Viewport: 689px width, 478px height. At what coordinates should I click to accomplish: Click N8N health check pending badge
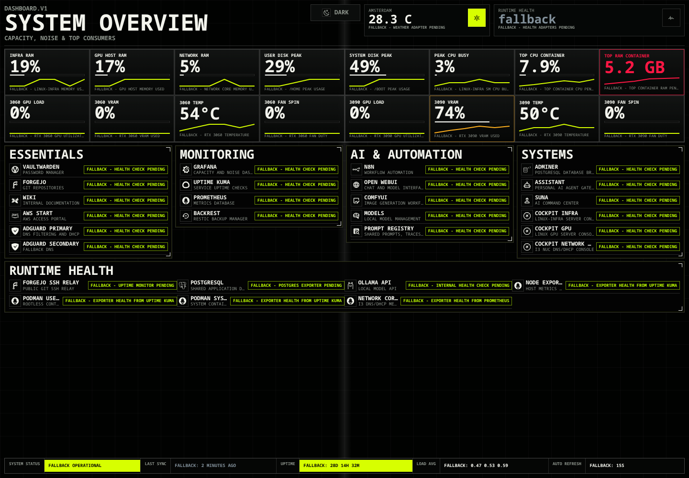[467, 169]
